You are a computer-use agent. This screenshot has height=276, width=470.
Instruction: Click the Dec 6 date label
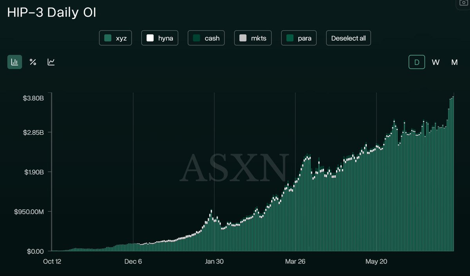(133, 262)
